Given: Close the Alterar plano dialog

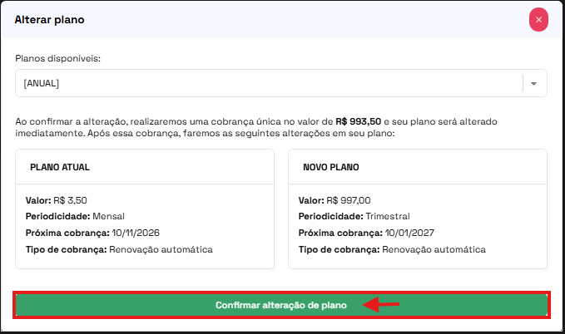Looking at the screenshot, I should [x=538, y=19].
